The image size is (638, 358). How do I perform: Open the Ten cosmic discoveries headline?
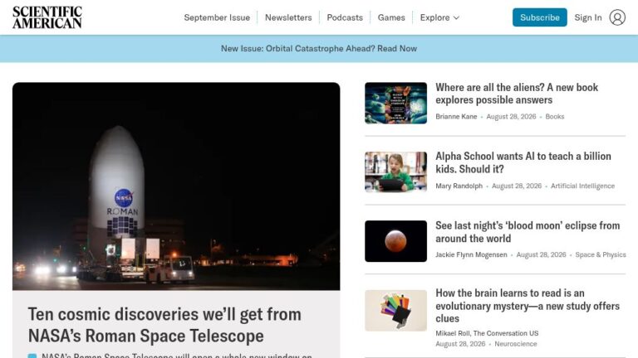click(164, 325)
